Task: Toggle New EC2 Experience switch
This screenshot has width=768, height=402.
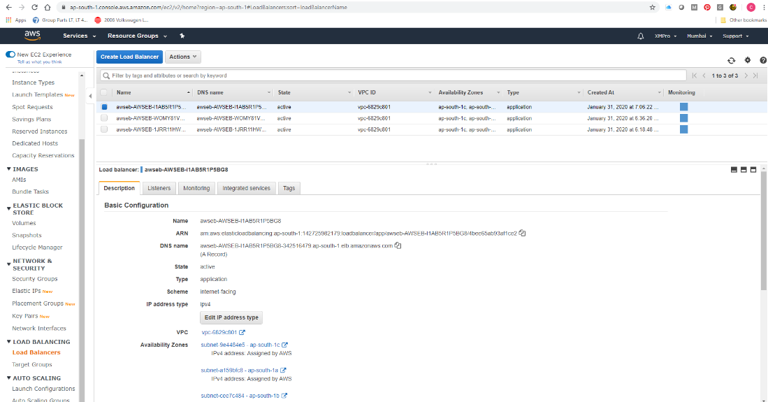Action: (10, 55)
